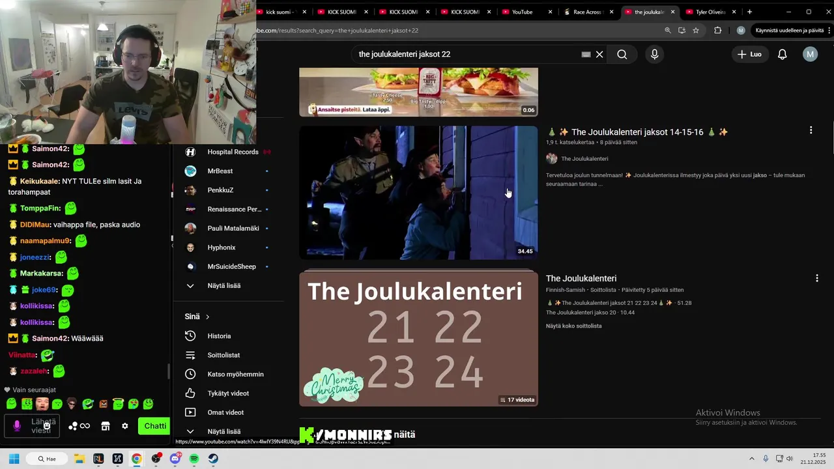Screen dimensions: 834x469
Task: Clear the YouTube search box with X
Action: coord(599,54)
